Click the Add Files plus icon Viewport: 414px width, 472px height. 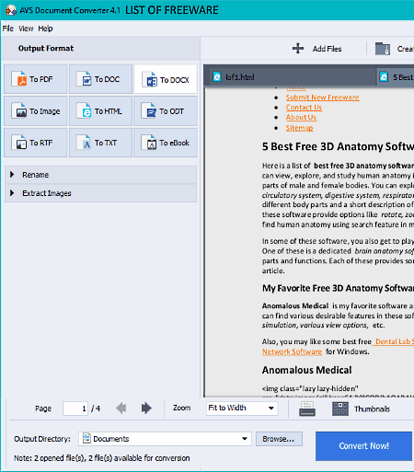[x=298, y=49]
